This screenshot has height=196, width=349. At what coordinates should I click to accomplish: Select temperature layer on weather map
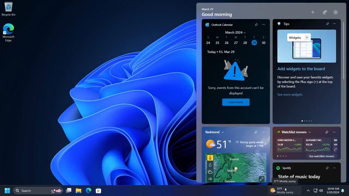click(210, 158)
